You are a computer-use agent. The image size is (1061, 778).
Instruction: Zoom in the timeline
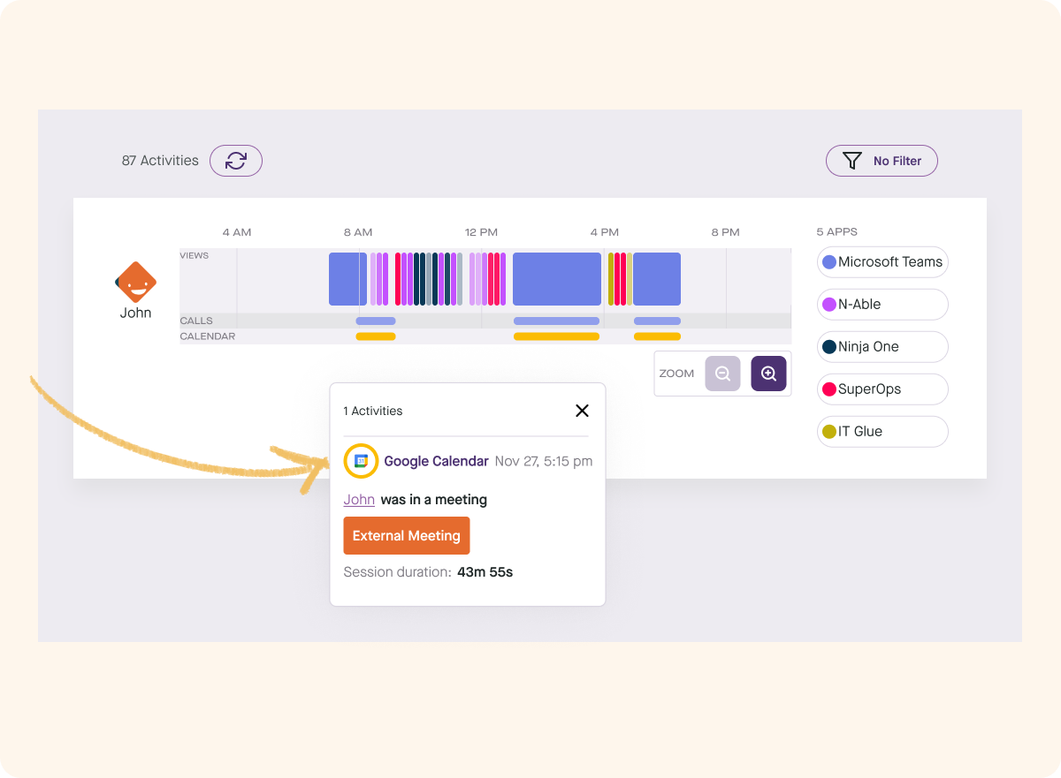click(768, 374)
